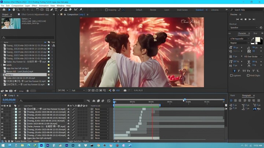Open the Regular font style dropdown
The width and height of the screenshot is (264, 148).
[x=239, y=43]
